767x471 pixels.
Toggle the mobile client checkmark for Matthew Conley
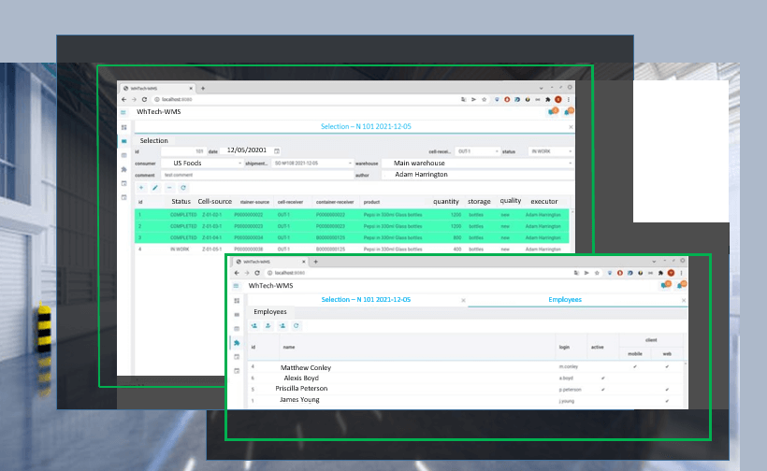[x=635, y=366]
